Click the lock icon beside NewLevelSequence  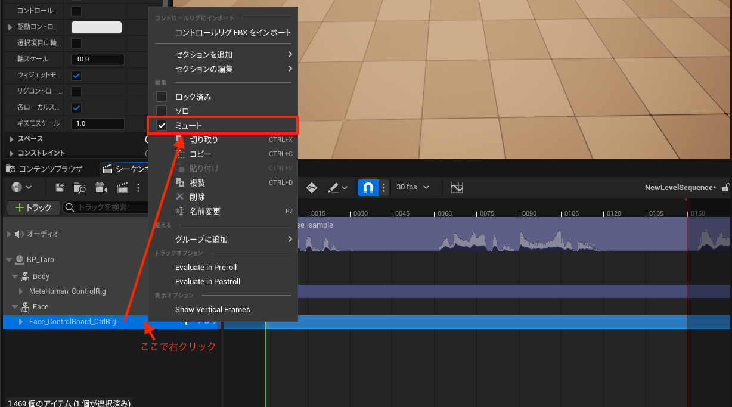point(725,188)
